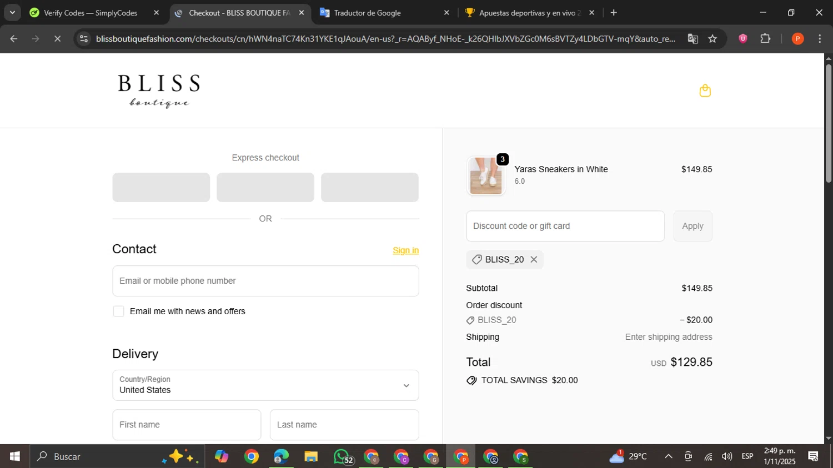Close the Apuestas deportivas tab
The image size is (833, 468).
(x=591, y=12)
